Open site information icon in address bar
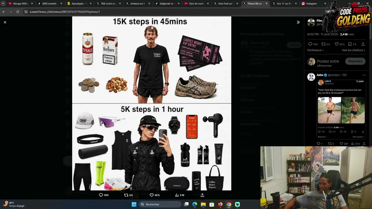 26,12
